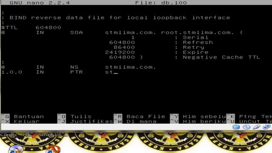This screenshot has height=153, width=272.
Task: Click the File: db.100 header text
Action: pyautogui.click(x=161, y=3)
